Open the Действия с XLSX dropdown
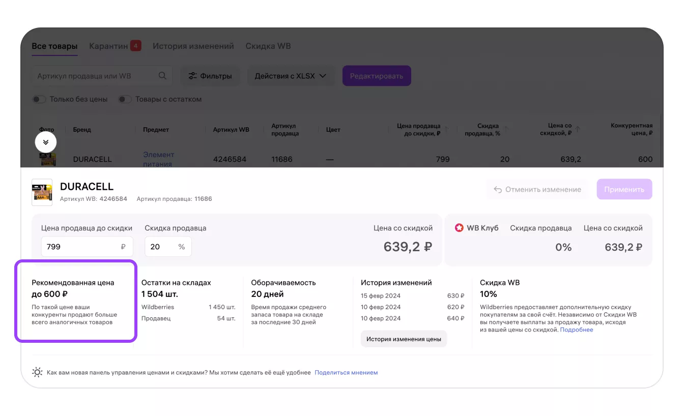Image resolution: width=684 pixels, height=416 pixels. (291, 76)
